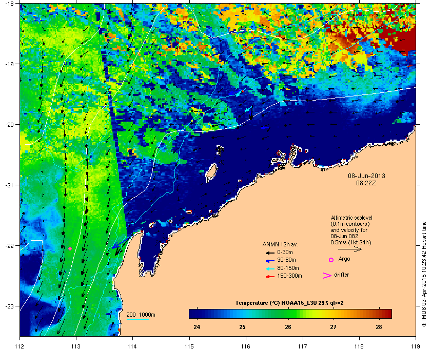The width and height of the screenshot is (431, 349).
Task: Click the Temperature NOAA15_L3U colorbar title
Action: [x=289, y=303]
